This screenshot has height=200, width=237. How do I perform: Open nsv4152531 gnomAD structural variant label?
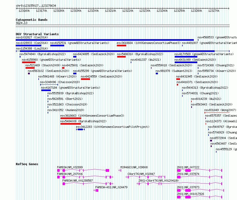(x=80, y=43)
